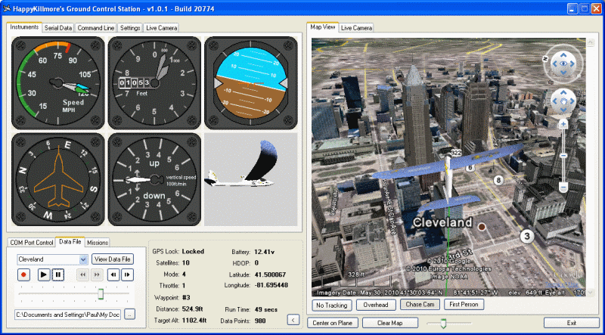The image size is (605, 335).
Task: Step back one frame in playback
Action: click(x=113, y=275)
